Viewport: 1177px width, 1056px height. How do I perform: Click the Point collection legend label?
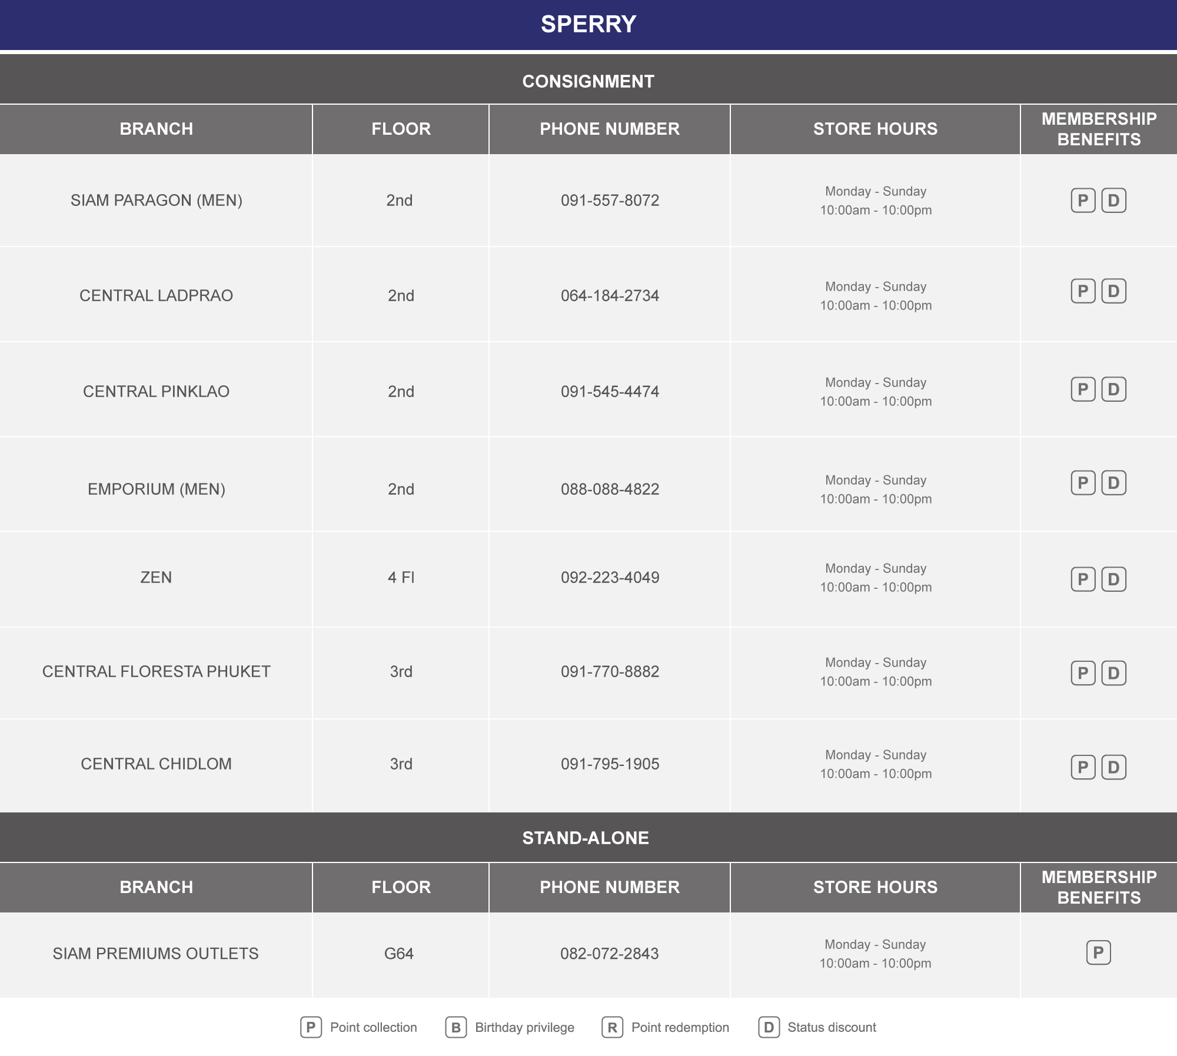point(373,1027)
